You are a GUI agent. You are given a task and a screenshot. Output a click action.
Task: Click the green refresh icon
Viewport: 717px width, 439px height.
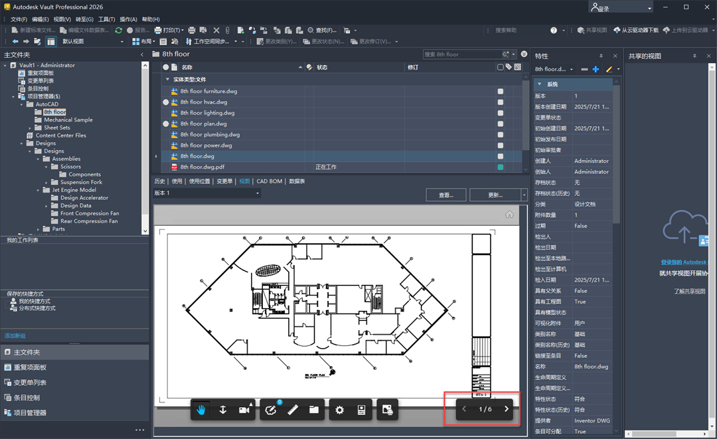point(118,31)
